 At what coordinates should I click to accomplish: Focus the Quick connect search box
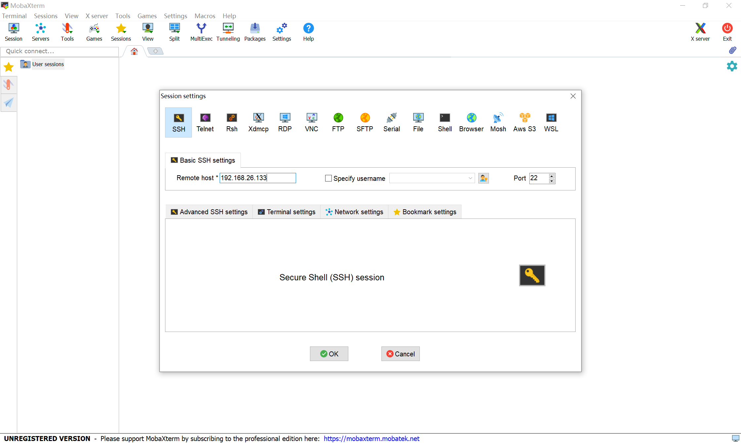pos(60,51)
